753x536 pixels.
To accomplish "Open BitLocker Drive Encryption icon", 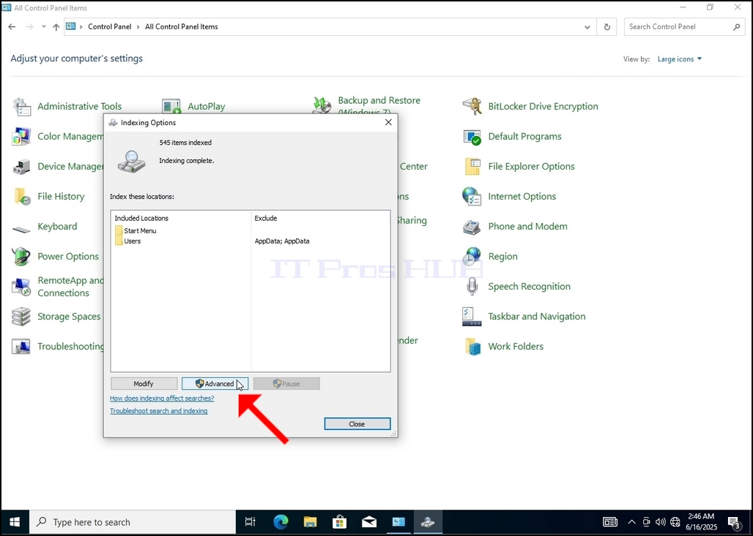I will (x=472, y=107).
